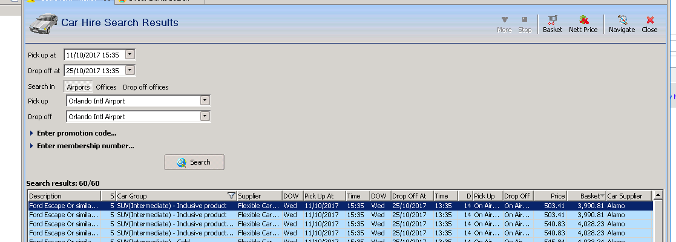Click the results scrollbar up arrow
The width and height of the screenshot is (676, 242).
point(657,195)
